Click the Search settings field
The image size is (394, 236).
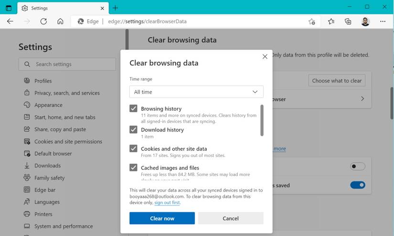point(67,64)
